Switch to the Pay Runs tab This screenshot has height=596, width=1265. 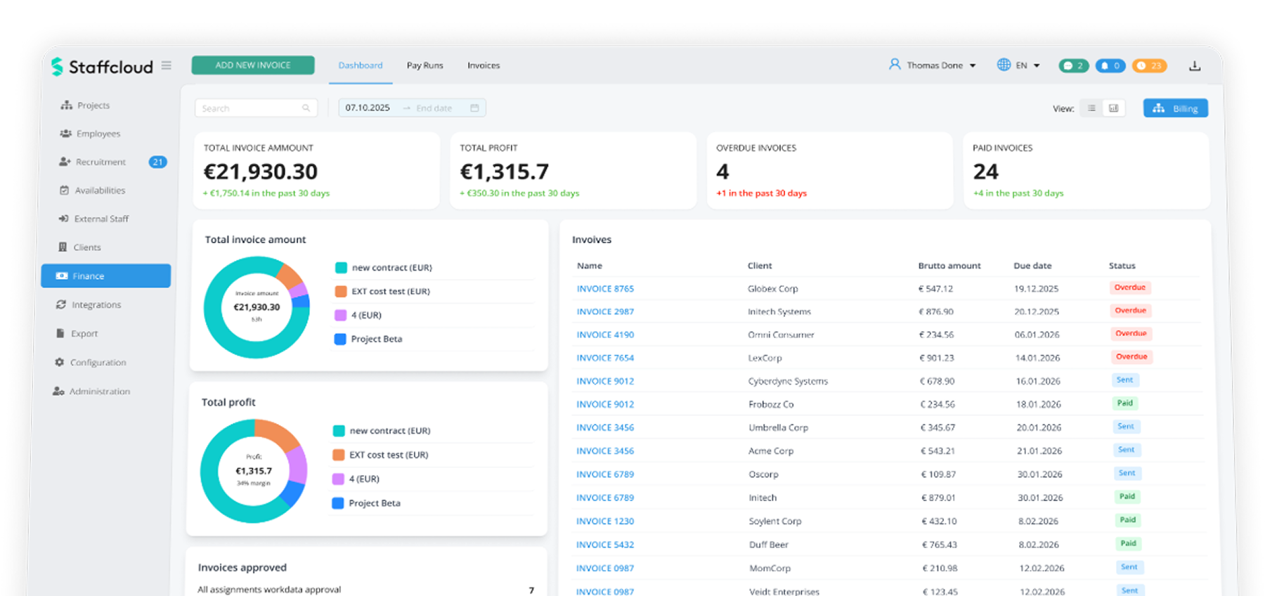pos(424,65)
